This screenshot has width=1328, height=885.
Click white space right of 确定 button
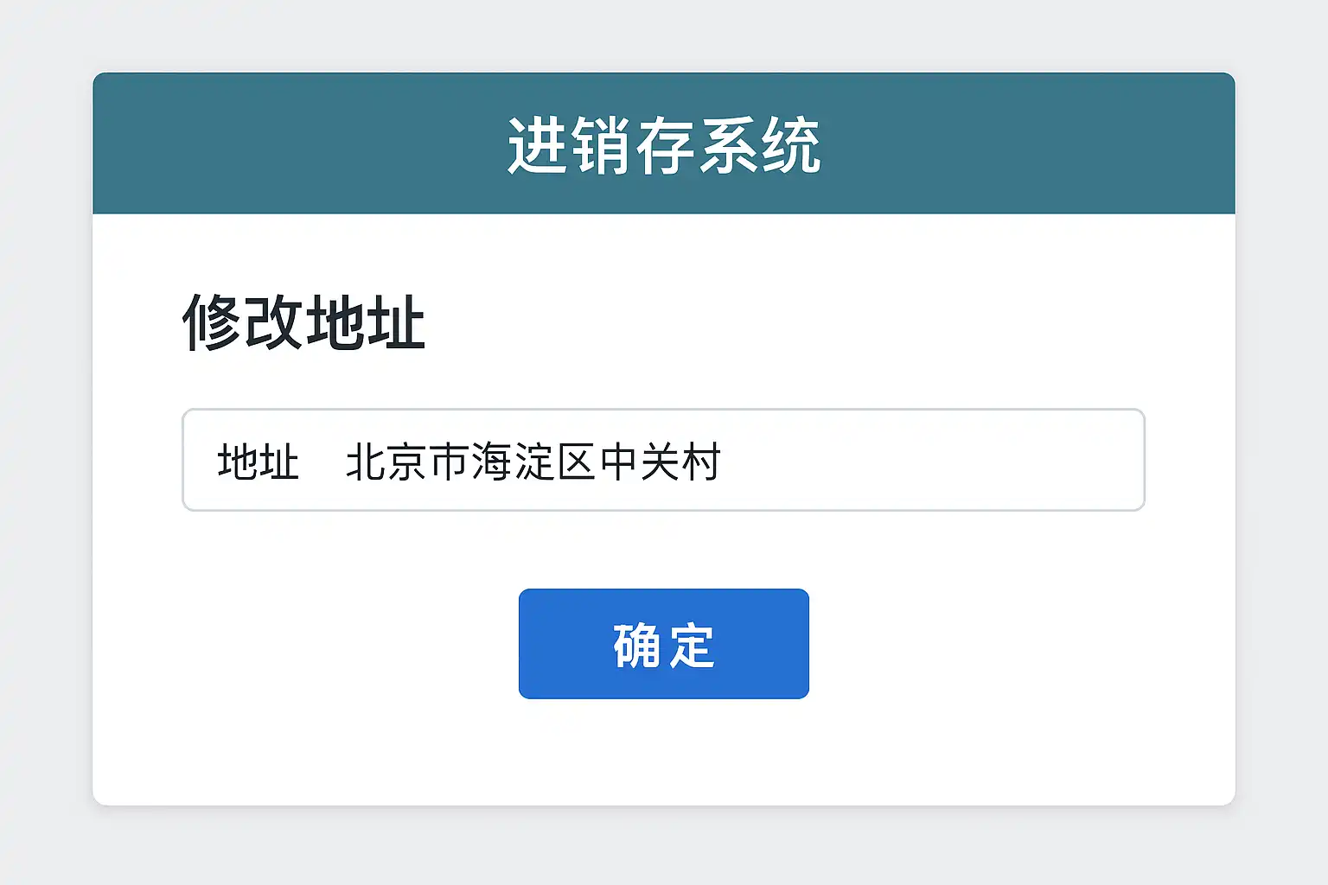[x=977, y=644]
